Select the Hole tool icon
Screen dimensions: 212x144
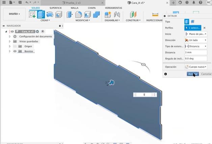[59, 14]
